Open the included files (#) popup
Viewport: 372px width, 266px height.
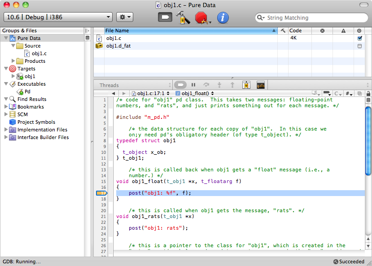[349, 93]
